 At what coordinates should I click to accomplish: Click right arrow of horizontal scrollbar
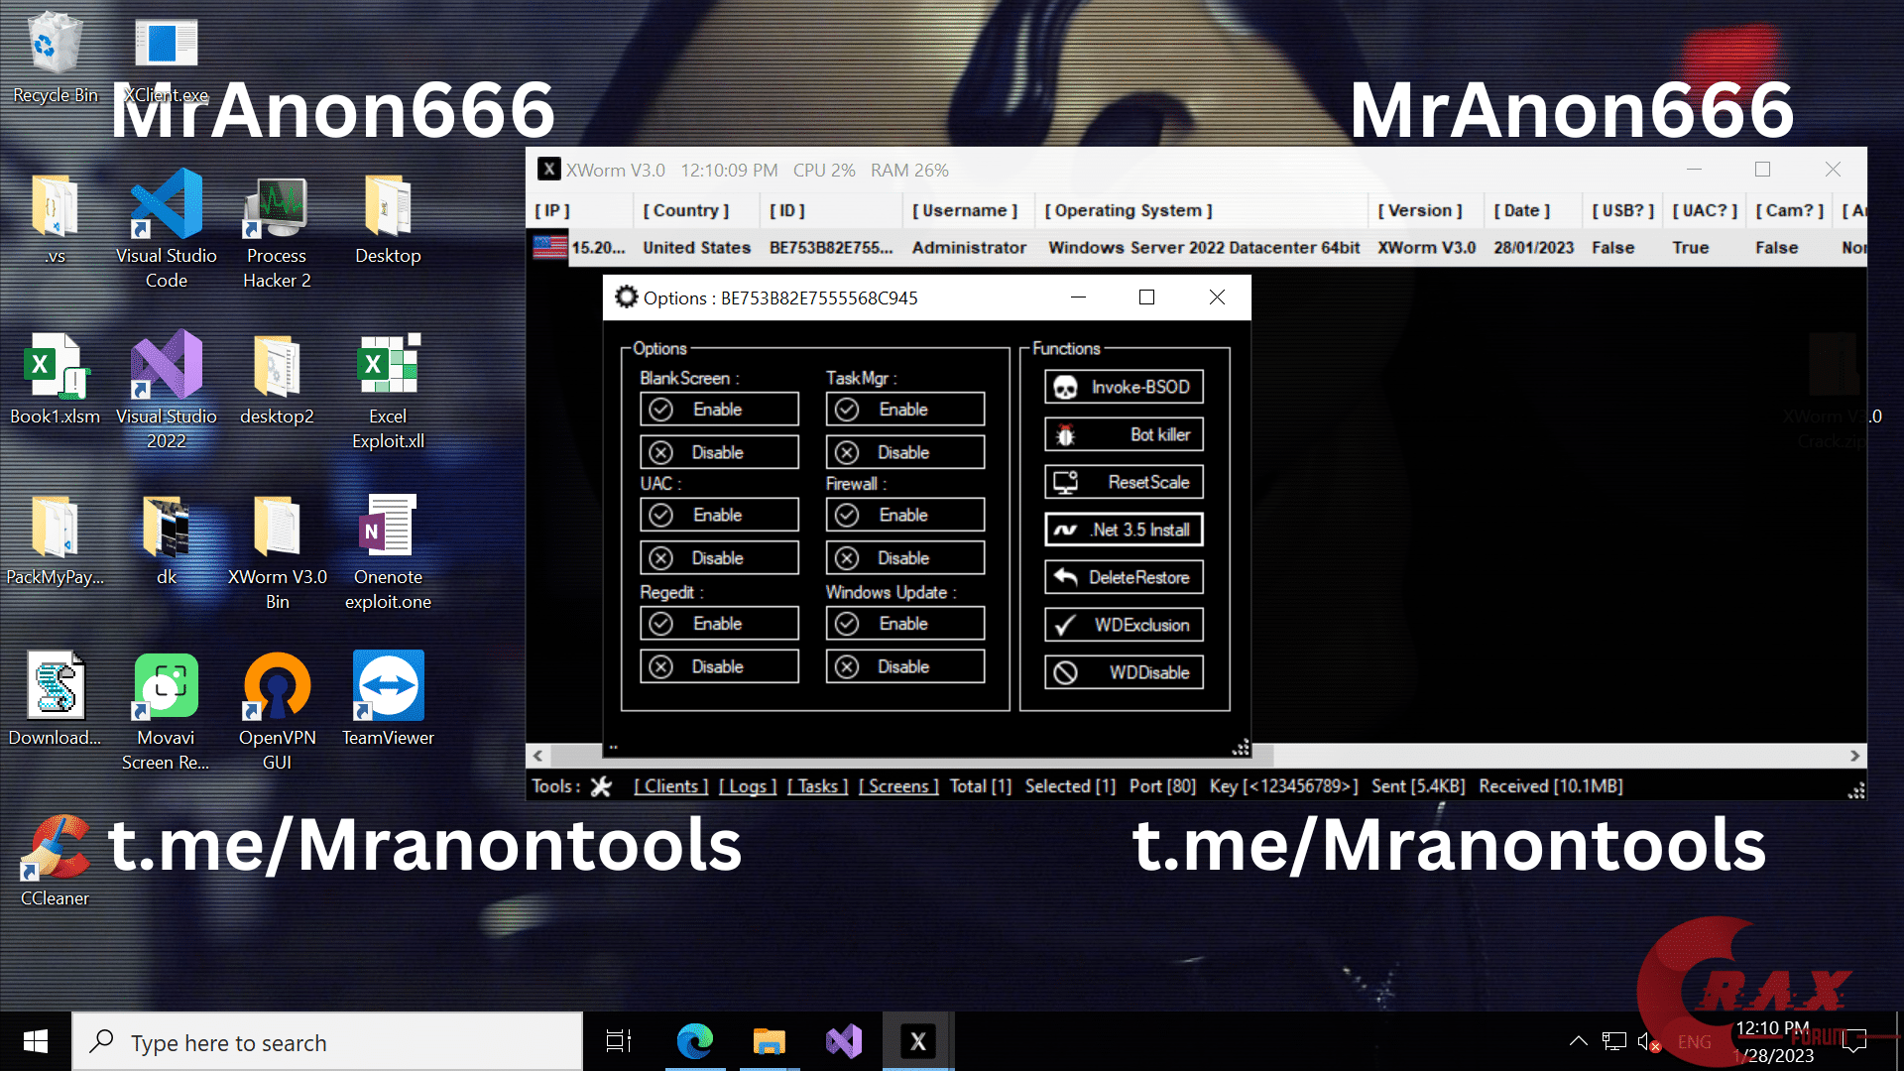coord(1854,756)
